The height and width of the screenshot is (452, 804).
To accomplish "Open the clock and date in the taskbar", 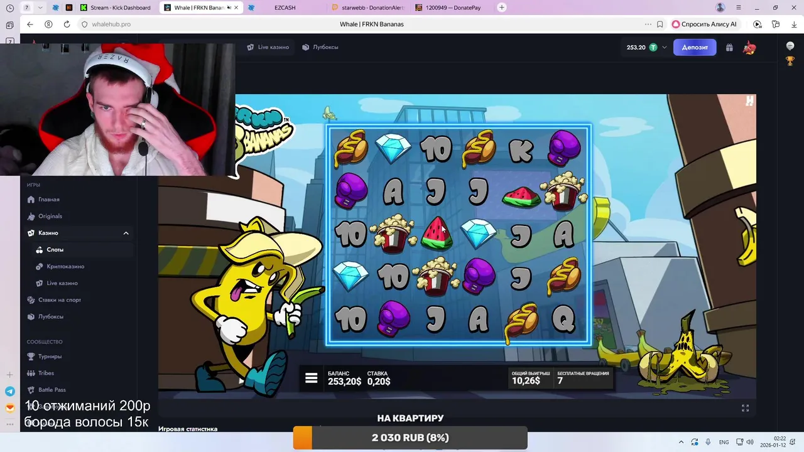I will click(773, 442).
